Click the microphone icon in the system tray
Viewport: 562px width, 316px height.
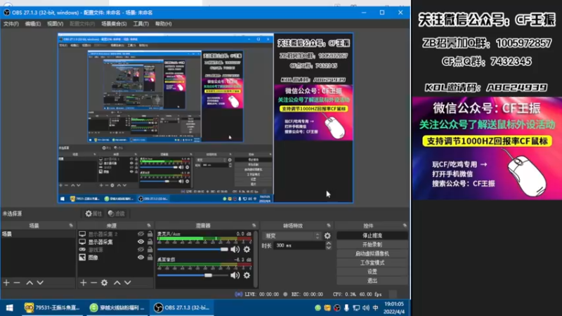click(346, 308)
